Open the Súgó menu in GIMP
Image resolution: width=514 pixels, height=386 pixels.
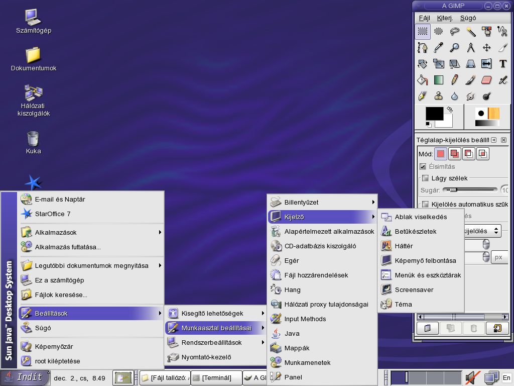click(468, 18)
